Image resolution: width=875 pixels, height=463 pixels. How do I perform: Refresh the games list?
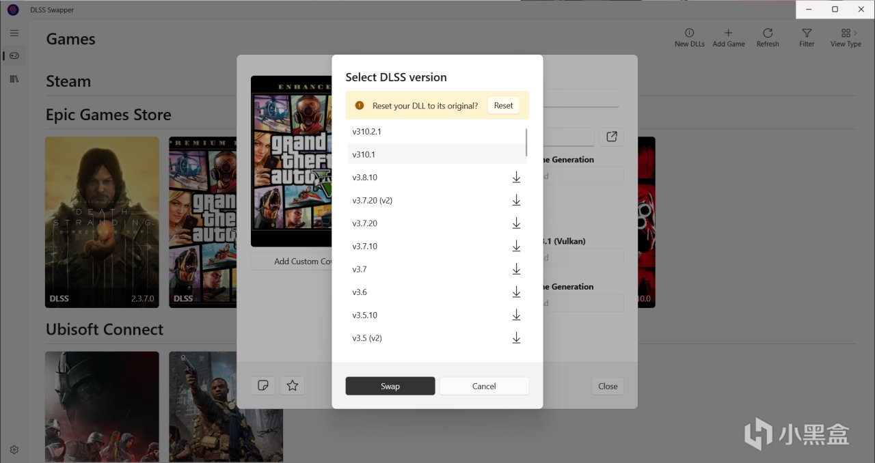(768, 38)
